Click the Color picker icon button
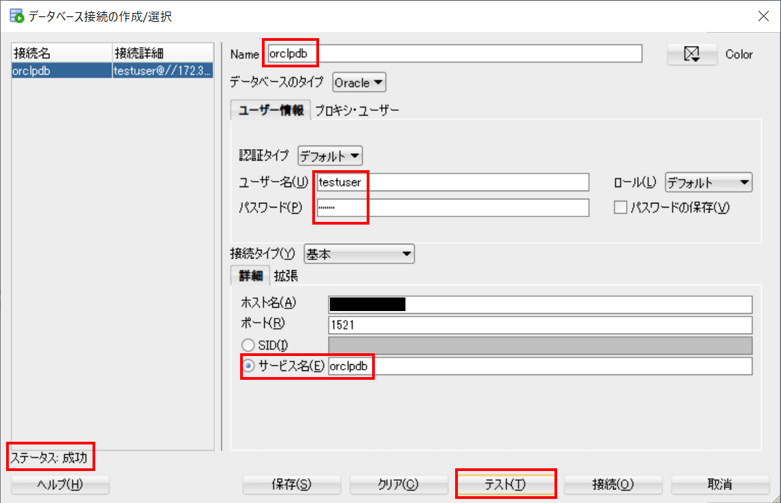This screenshot has height=503, width=781. [692, 54]
